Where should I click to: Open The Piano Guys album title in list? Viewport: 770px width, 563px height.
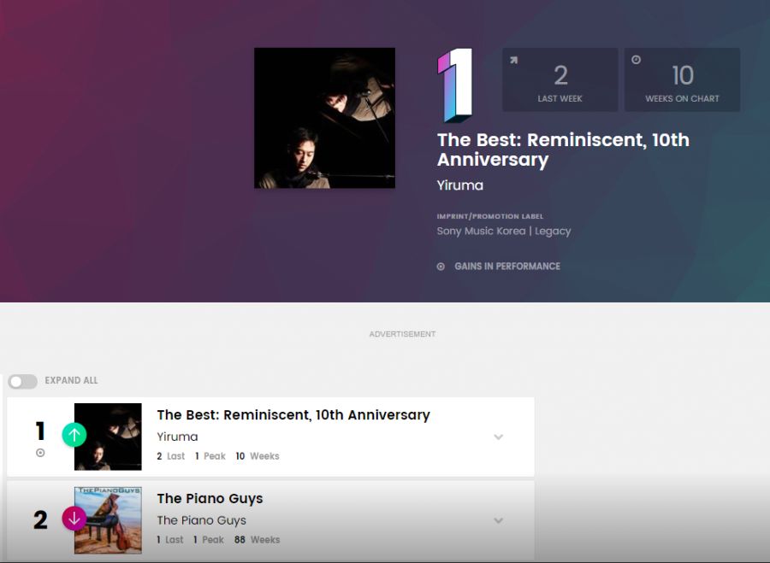click(x=210, y=498)
